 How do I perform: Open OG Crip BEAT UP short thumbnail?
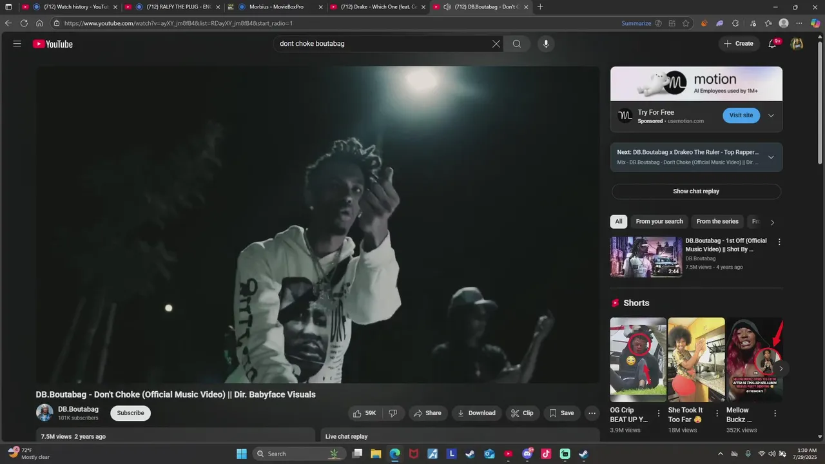pyautogui.click(x=638, y=360)
